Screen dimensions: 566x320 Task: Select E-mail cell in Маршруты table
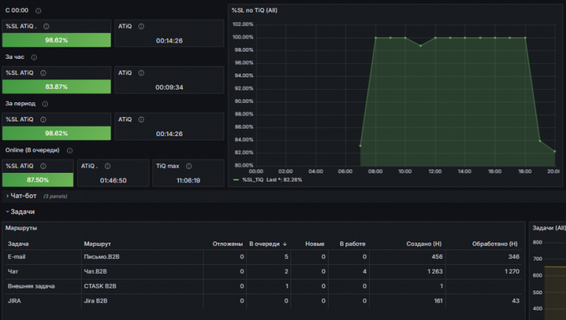click(x=17, y=257)
